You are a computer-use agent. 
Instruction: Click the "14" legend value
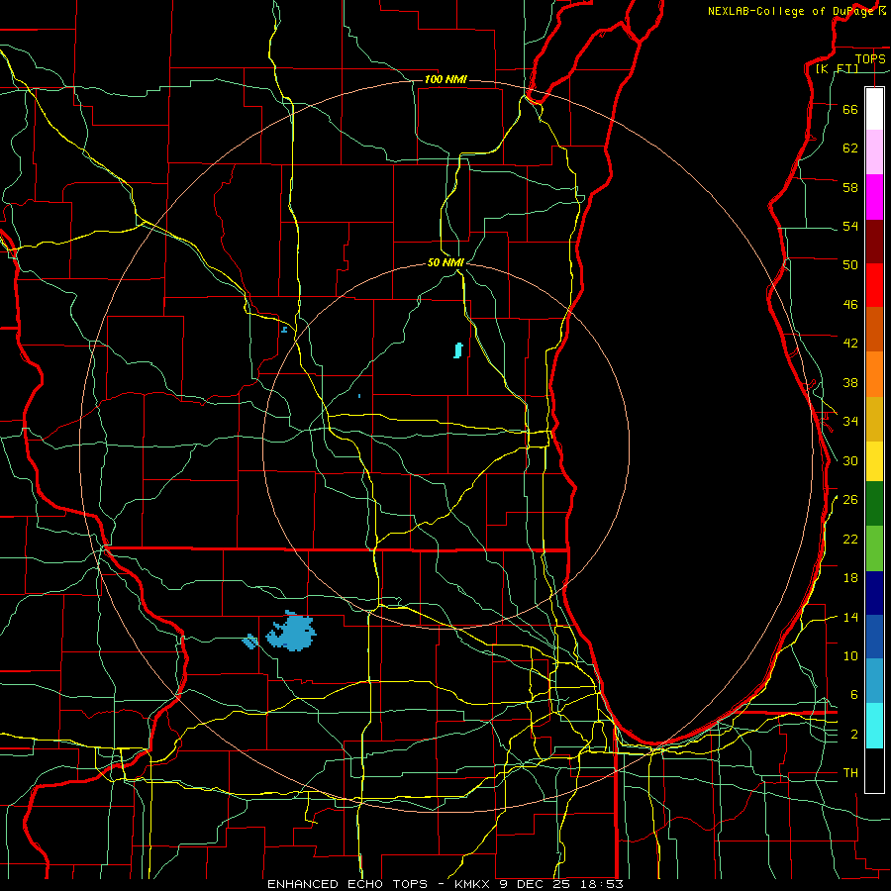coord(850,617)
